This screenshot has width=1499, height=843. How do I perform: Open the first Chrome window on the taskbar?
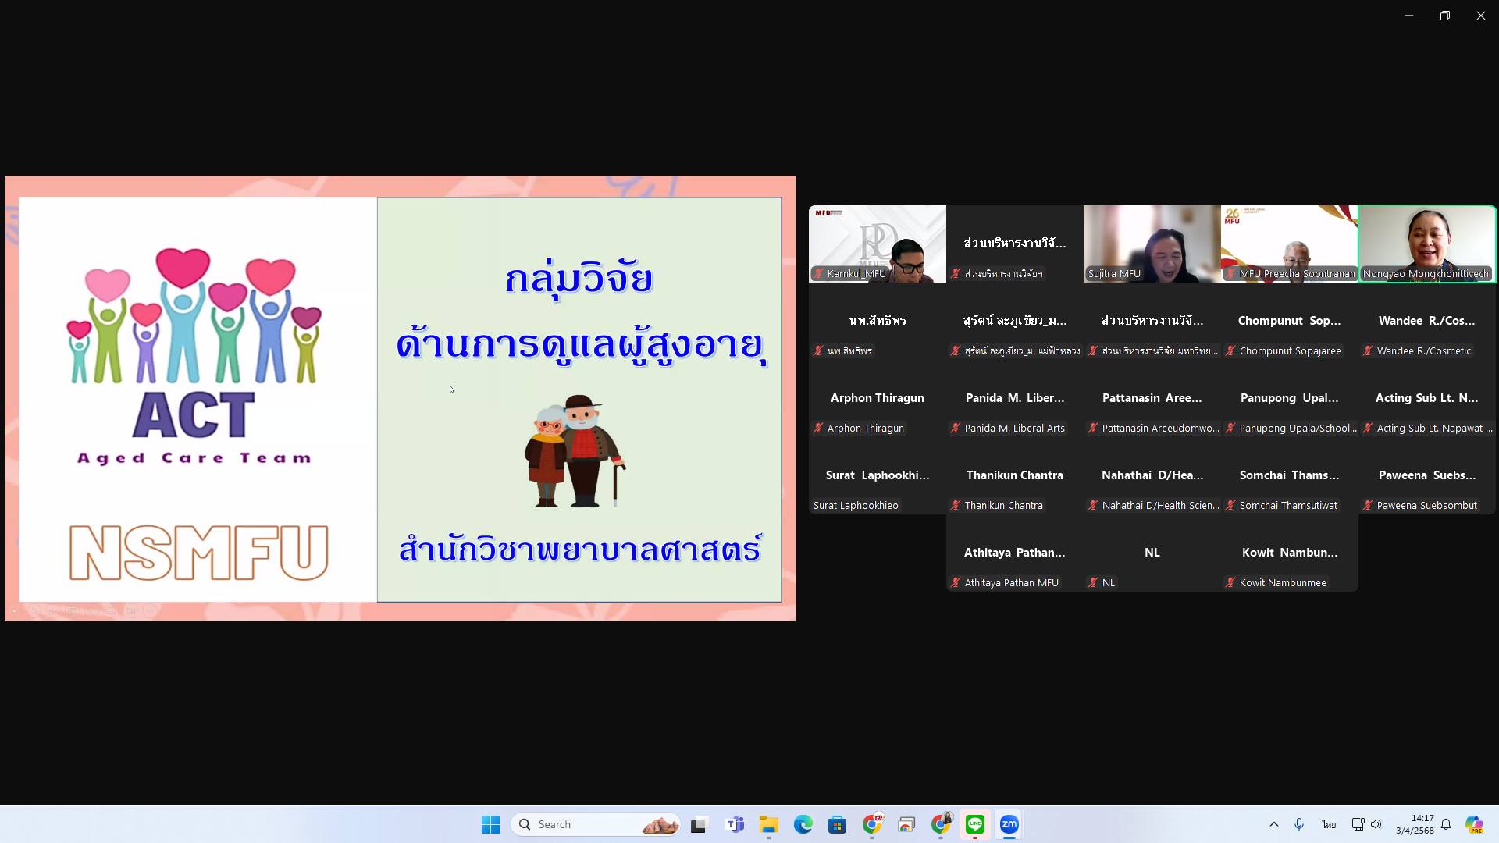point(872,824)
